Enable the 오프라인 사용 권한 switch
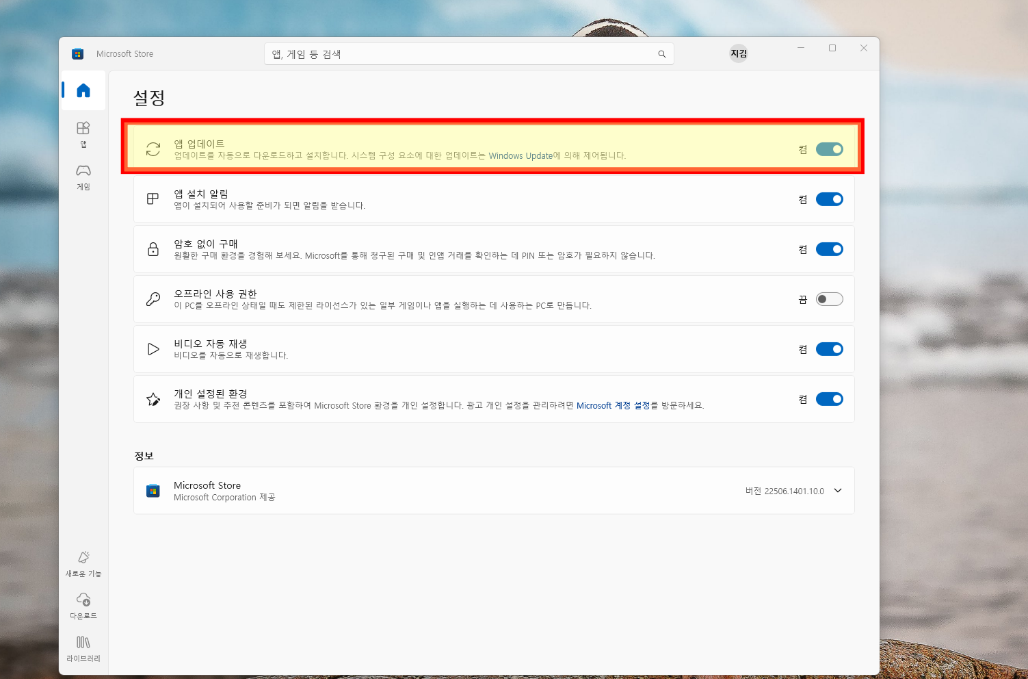The height and width of the screenshot is (679, 1028). [x=829, y=299]
